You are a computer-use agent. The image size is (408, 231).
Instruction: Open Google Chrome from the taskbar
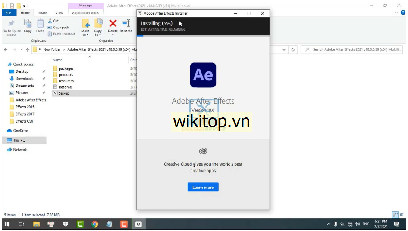(x=95, y=224)
